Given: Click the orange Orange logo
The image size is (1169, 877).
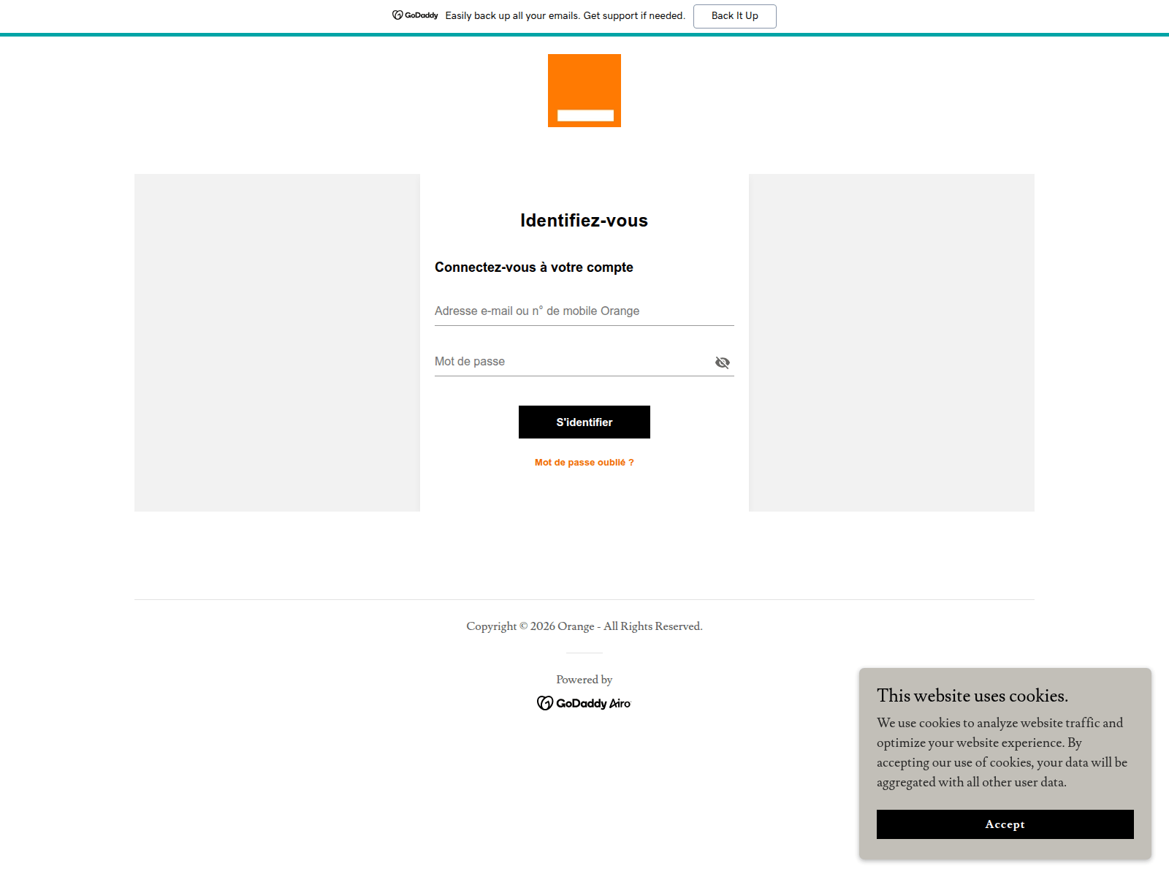Looking at the screenshot, I should [x=584, y=91].
